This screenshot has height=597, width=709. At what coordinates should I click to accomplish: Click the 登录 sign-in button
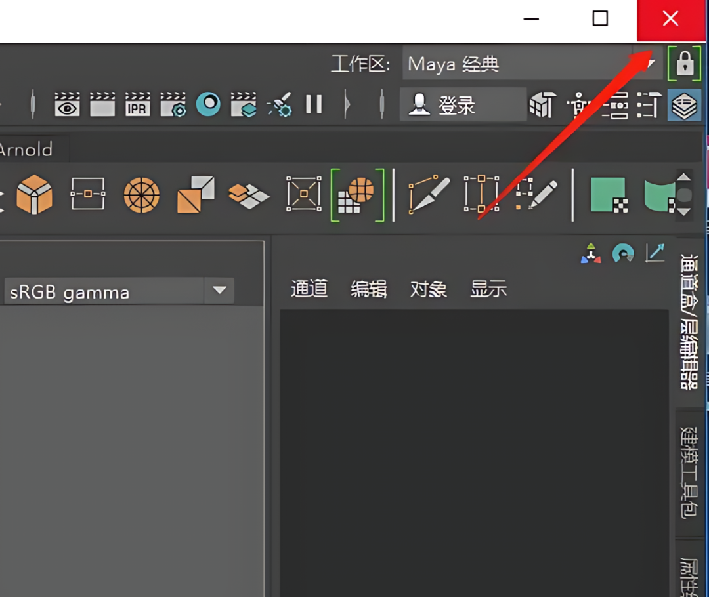462,105
